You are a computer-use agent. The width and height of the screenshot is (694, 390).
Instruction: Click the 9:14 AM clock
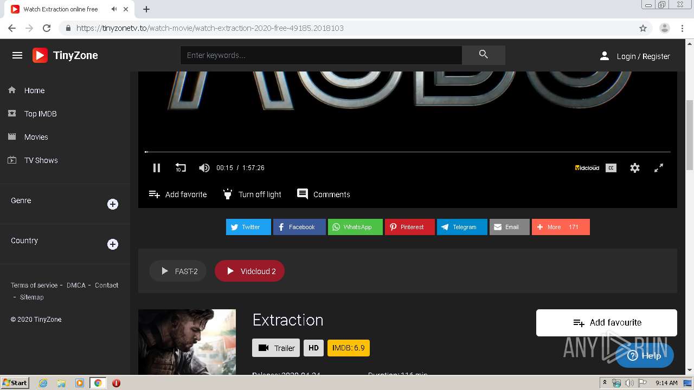[666, 383]
